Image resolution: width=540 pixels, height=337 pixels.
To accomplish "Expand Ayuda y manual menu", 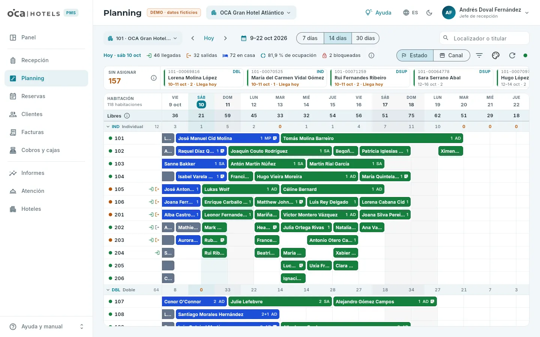I will coord(46,327).
